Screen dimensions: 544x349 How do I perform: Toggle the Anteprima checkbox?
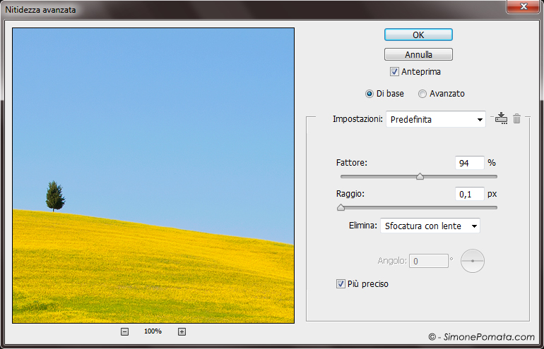click(x=394, y=72)
